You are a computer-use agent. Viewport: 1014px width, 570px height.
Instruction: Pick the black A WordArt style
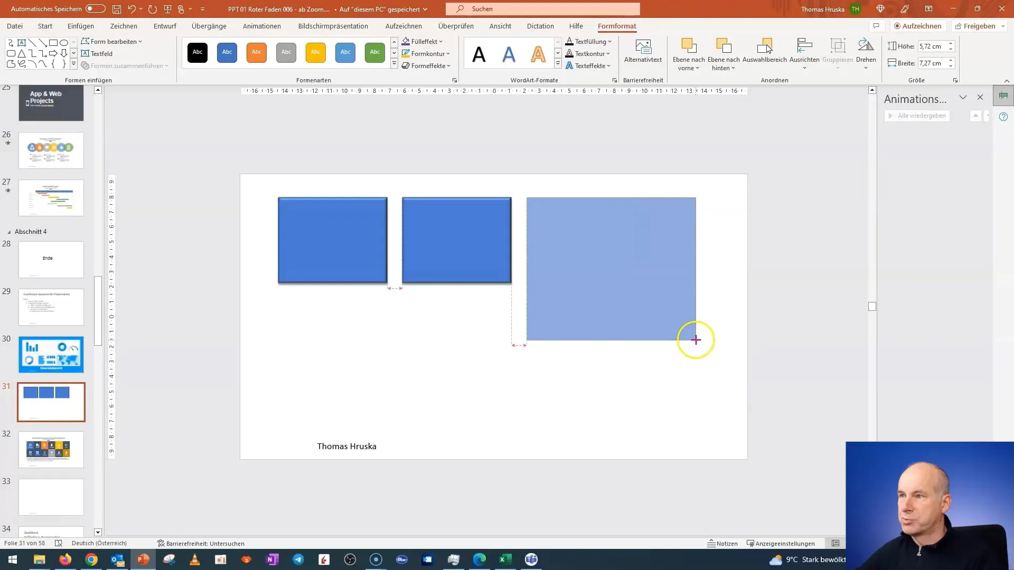point(479,54)
